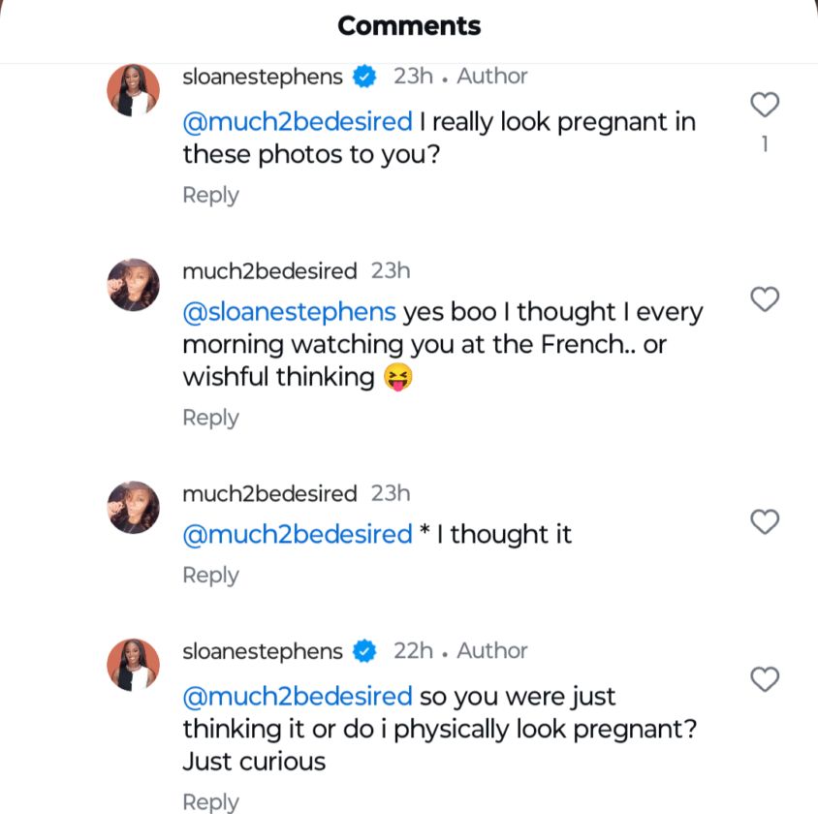Screen dimensions: 818x814
Task: Like much2bedesired's "yes boo" reply
Action: tap(765, 299)
